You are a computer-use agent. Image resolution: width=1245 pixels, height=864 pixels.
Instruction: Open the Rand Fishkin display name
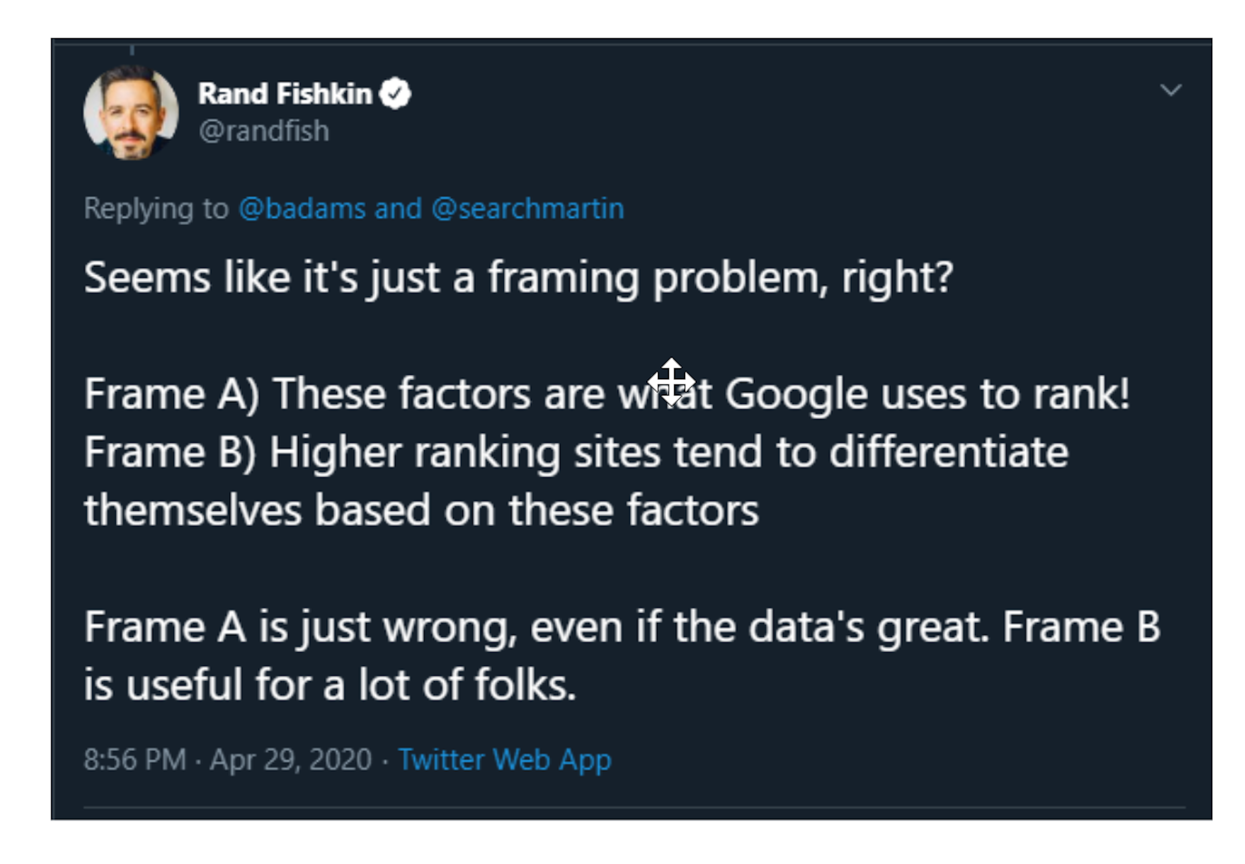[285, 94]
